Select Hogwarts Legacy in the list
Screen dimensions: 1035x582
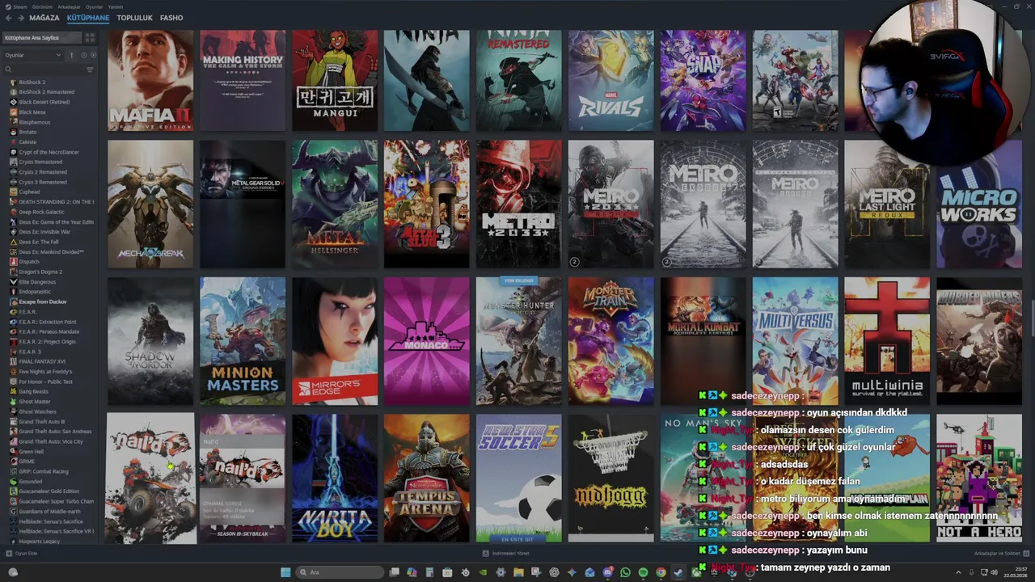[x=40, y=541]
